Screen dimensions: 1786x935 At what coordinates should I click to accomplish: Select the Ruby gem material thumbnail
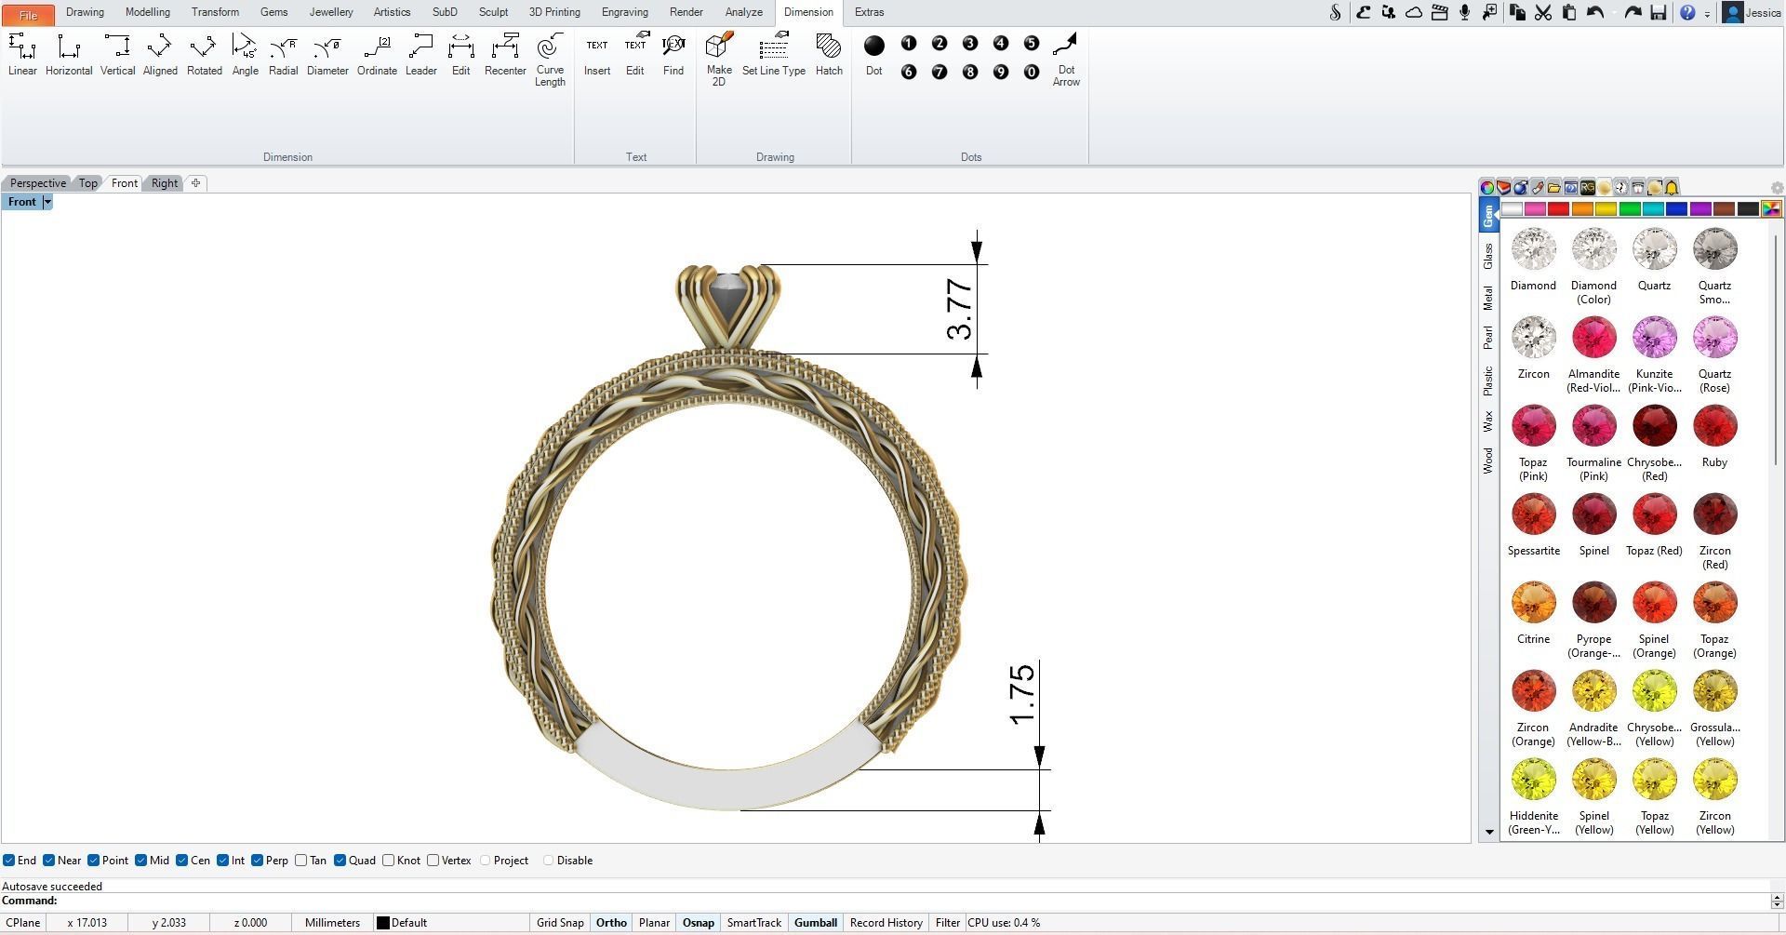[1714, 426]
